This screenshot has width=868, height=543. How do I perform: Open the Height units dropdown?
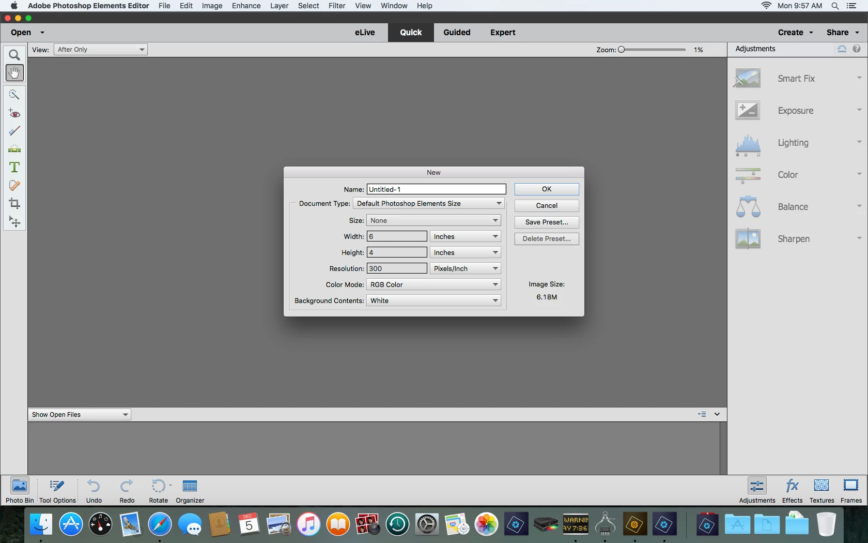[x=465, y=253]
